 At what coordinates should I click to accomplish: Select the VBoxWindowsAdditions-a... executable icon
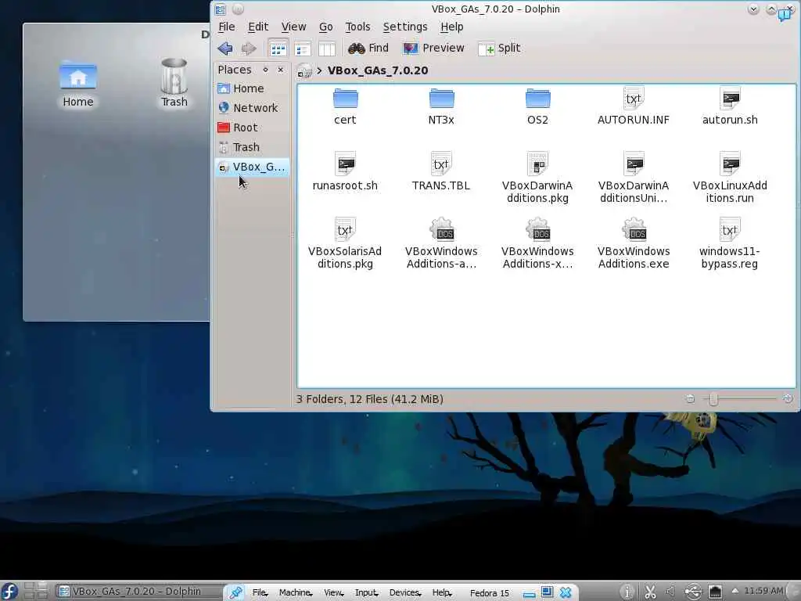click(441, 229)
